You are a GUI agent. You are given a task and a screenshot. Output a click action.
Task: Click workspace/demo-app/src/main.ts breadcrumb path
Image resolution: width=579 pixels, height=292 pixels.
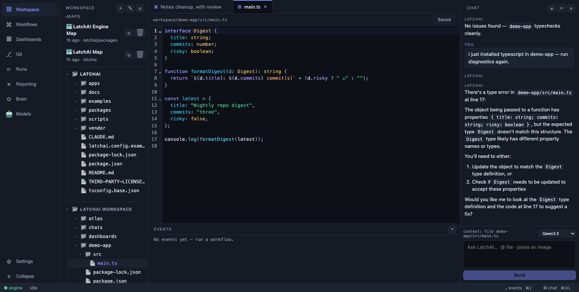click(190, 20)
